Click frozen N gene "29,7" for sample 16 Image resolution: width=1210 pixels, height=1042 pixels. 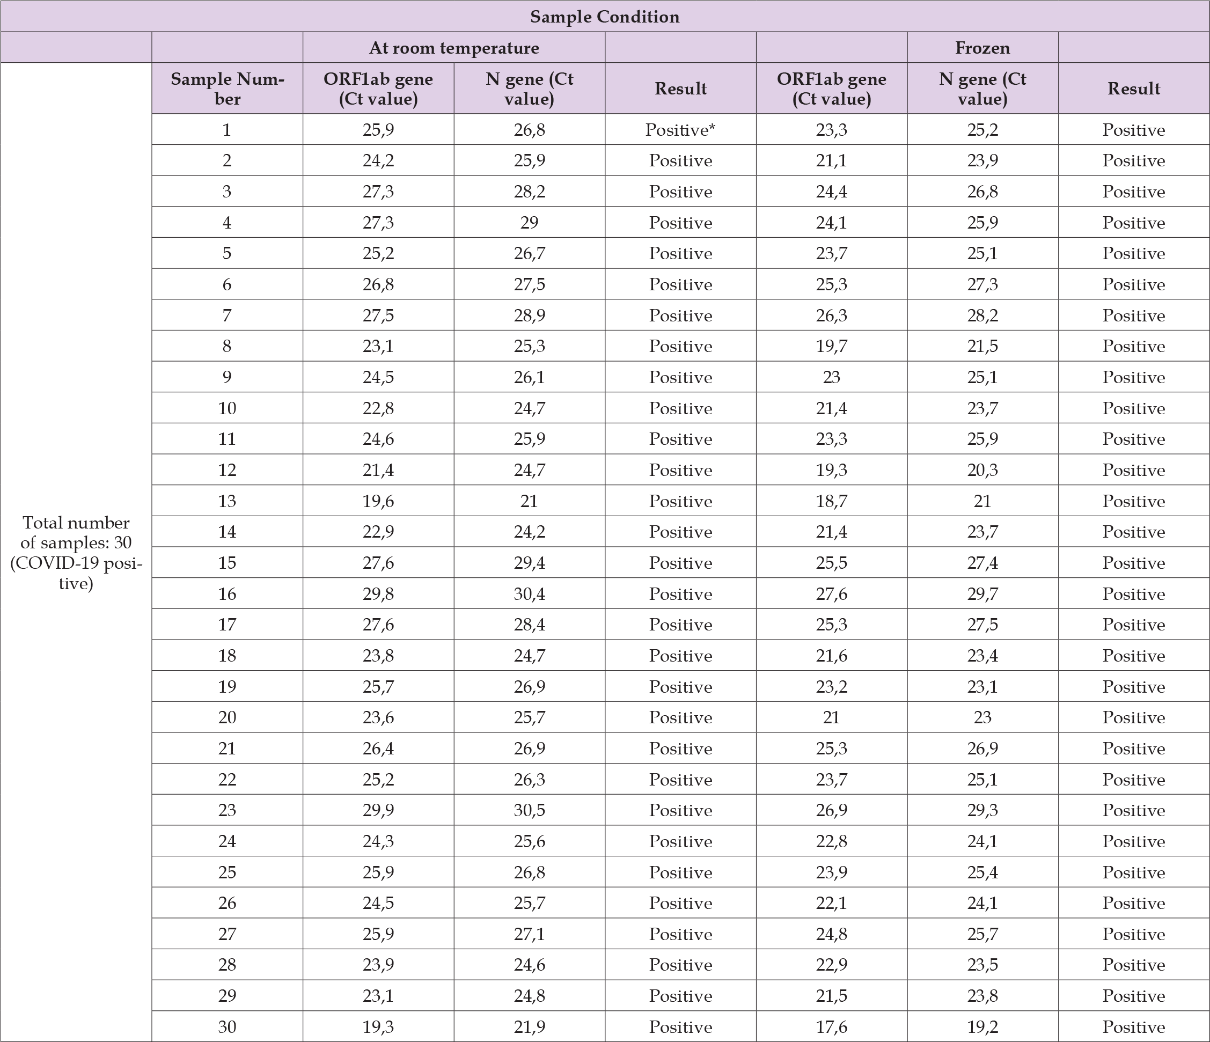(x=982, y=594)
